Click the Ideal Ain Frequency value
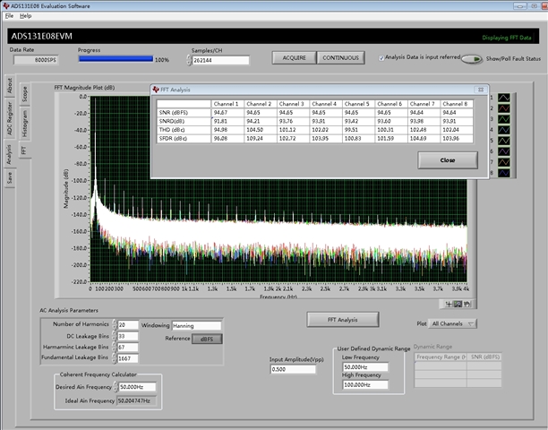 click(136, 400)
